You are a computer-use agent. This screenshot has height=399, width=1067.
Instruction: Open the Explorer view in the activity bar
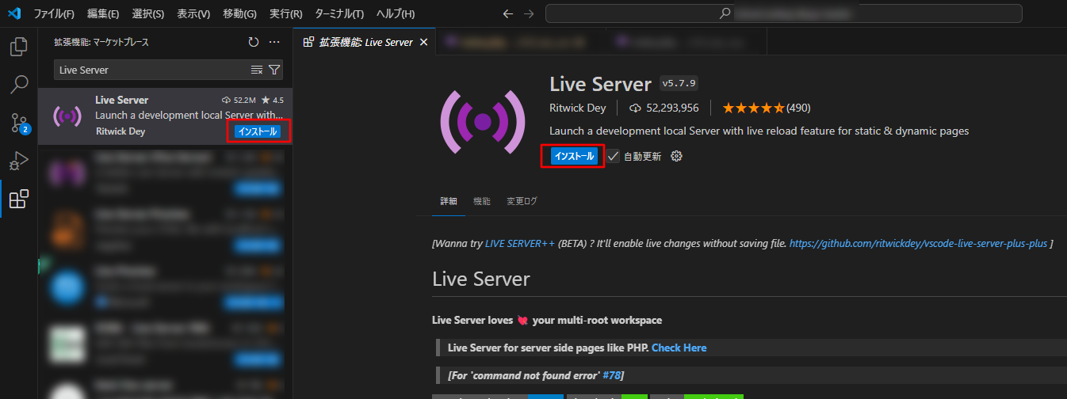point(18,47)
